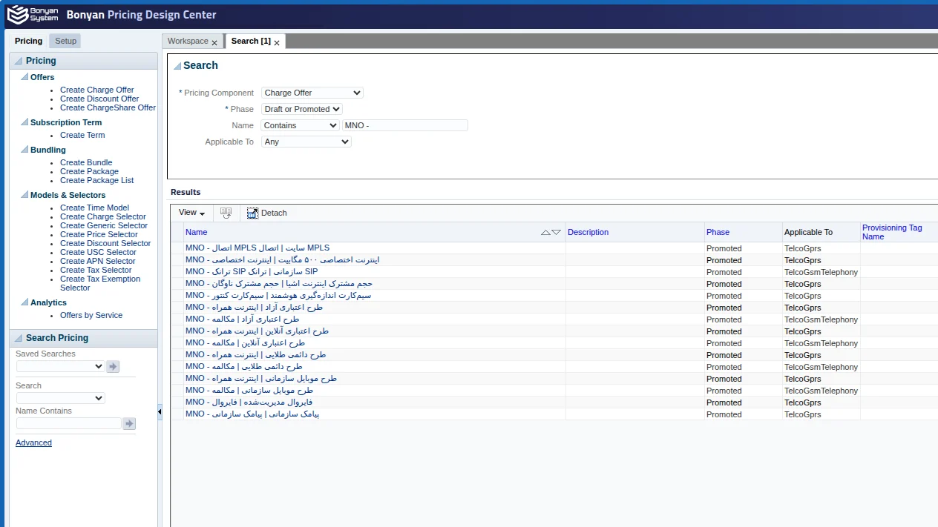Click the Detach table icon
This screenshot has height=527, width=938.
[252, 213]
